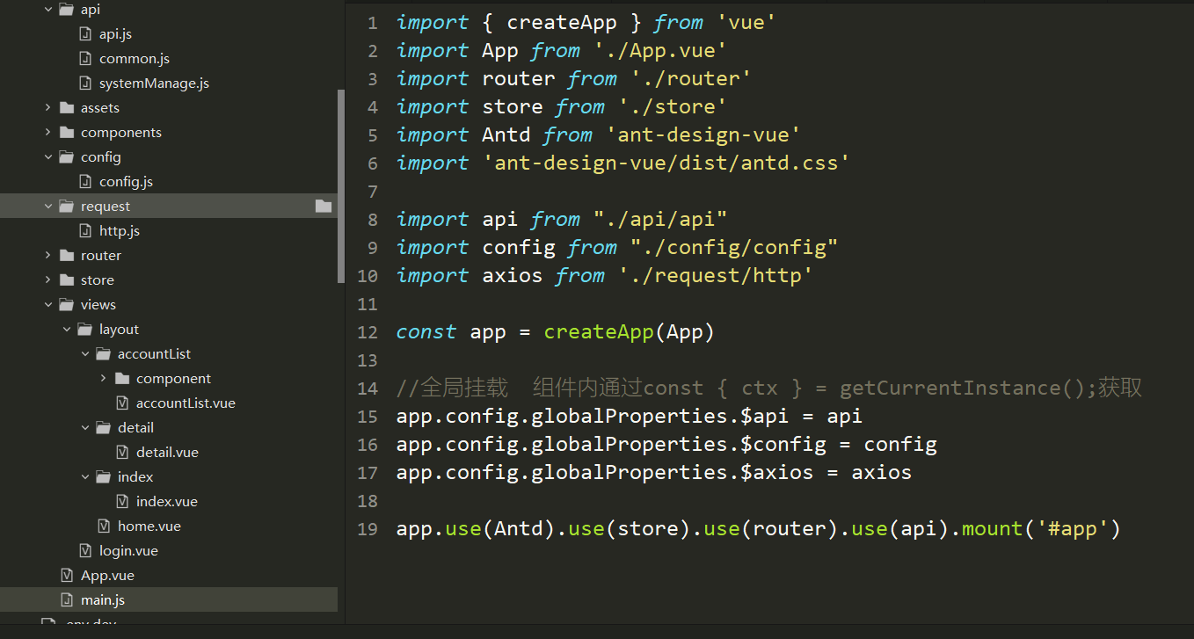This screenshot has width=1194, height=639.
Task: Expand the assets folder chevron
Action: pos(48,108)
